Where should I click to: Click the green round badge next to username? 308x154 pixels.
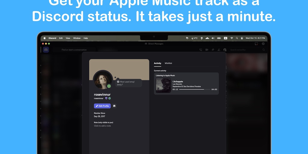coord(109,98)
